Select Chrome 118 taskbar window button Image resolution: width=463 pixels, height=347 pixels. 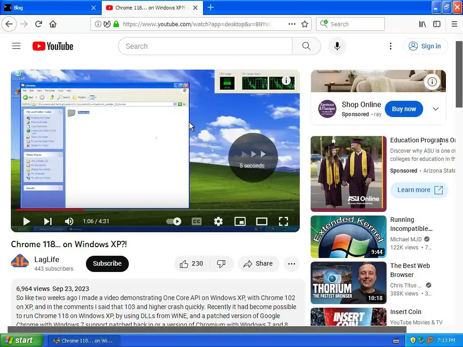click(x=84, y=341)
